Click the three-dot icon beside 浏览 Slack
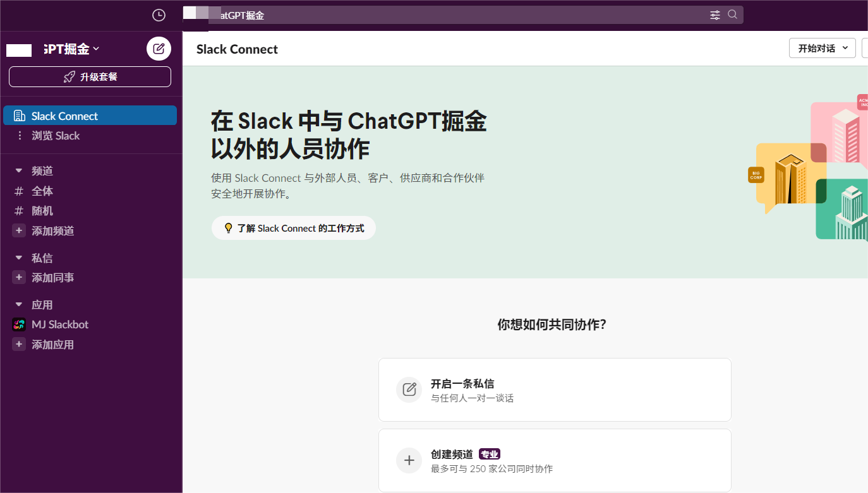Image resolution: width=868 pixels, height=493 pixels. (x=19, y=136)
